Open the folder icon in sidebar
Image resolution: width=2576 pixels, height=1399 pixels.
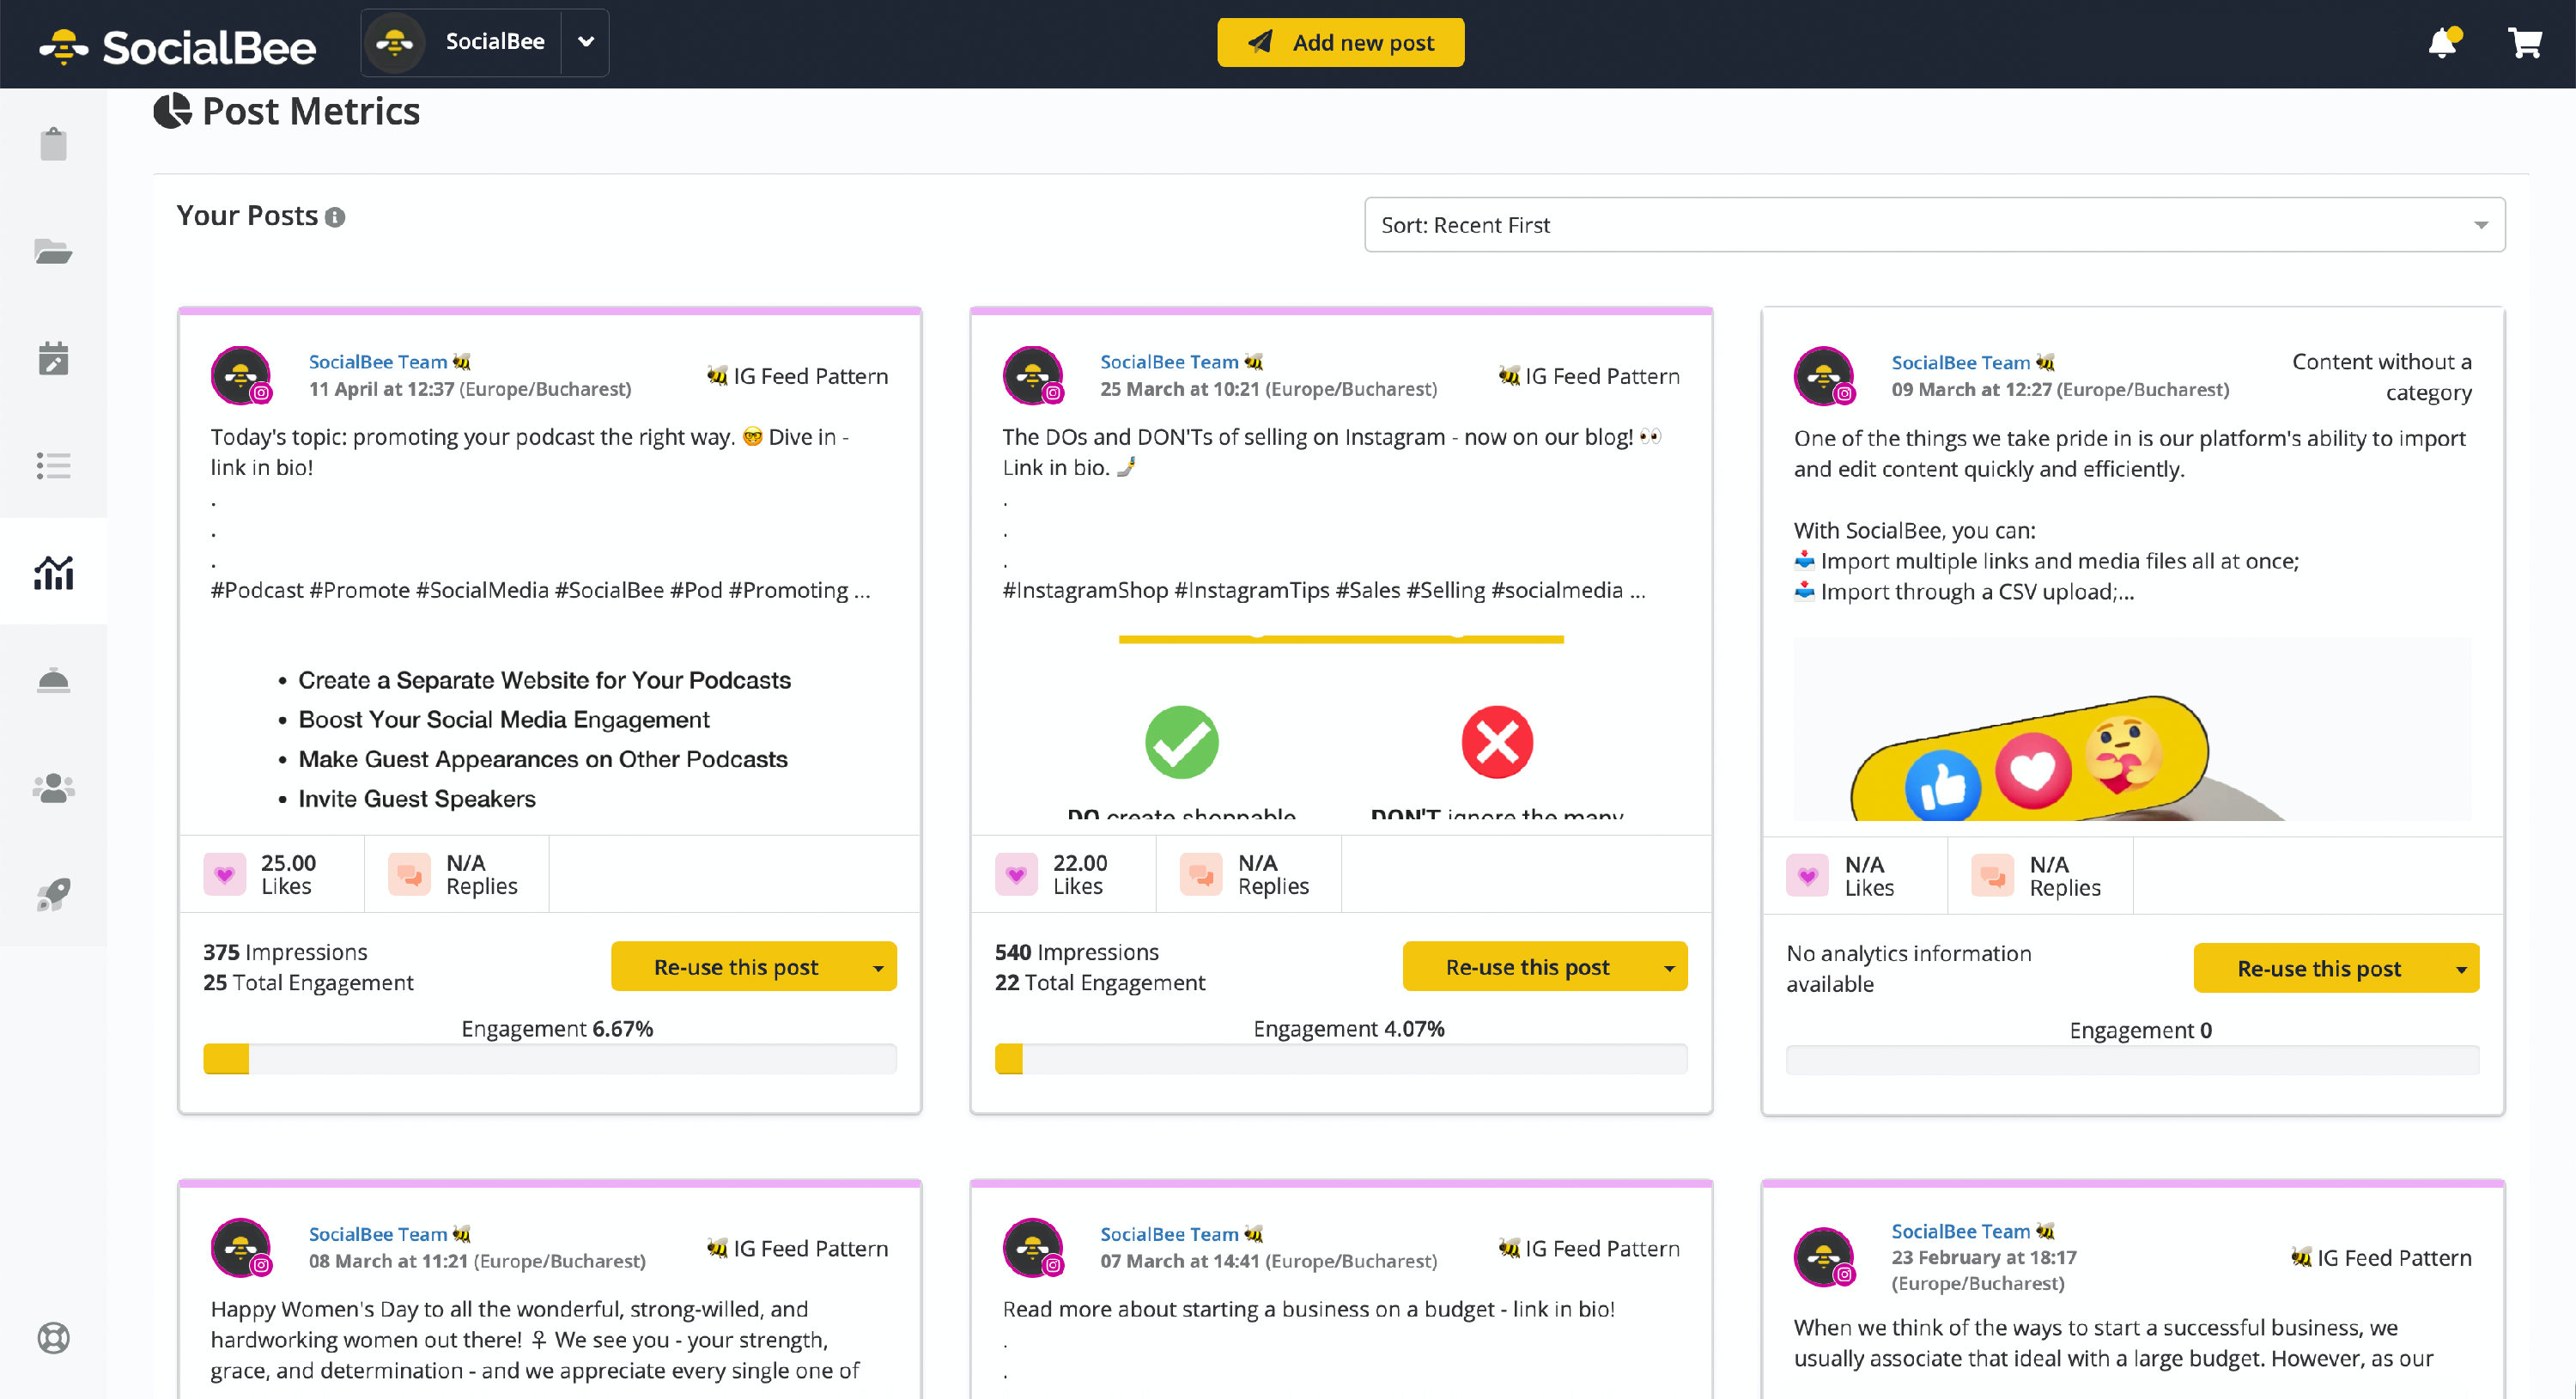tap(53, 251)
